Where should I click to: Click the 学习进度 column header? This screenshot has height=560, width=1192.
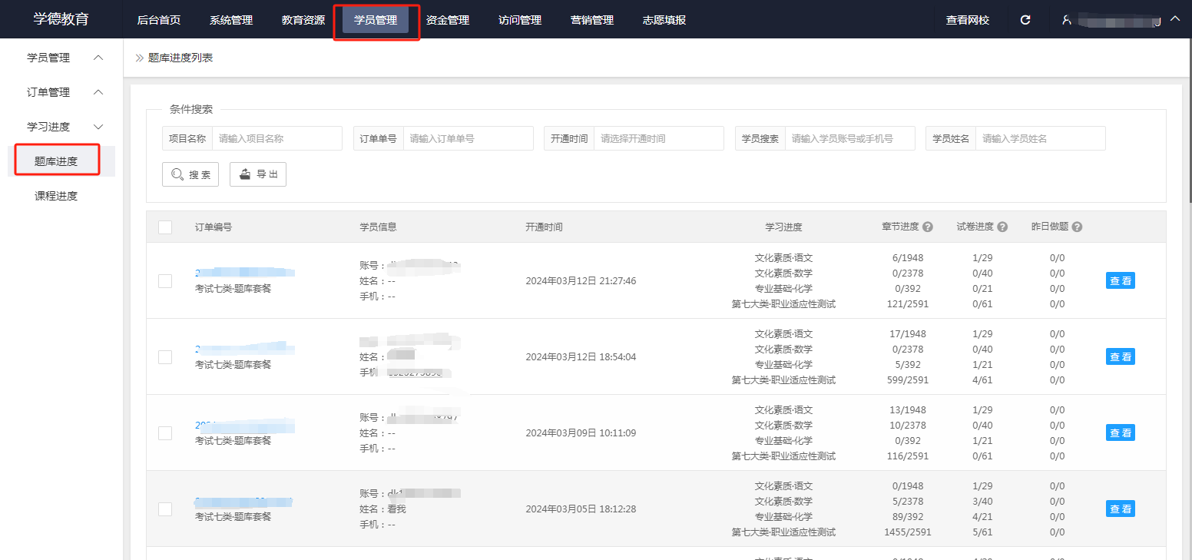(783, 227)
